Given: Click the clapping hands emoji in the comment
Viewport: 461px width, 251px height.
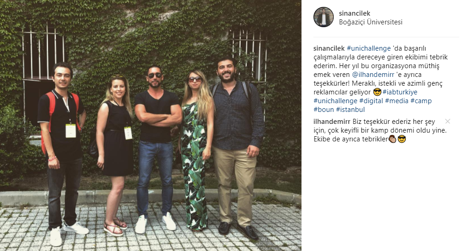Looking at the screenshot, I should (x=392, y=139).
